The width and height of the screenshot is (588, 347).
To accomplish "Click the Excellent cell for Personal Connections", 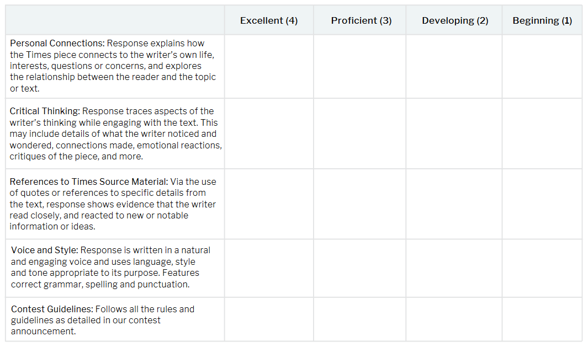I will point(269,67).
